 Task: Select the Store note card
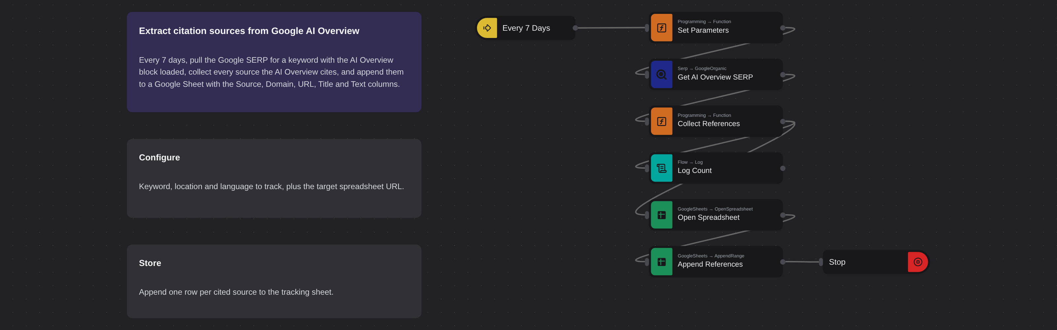[x=274, y=281]
